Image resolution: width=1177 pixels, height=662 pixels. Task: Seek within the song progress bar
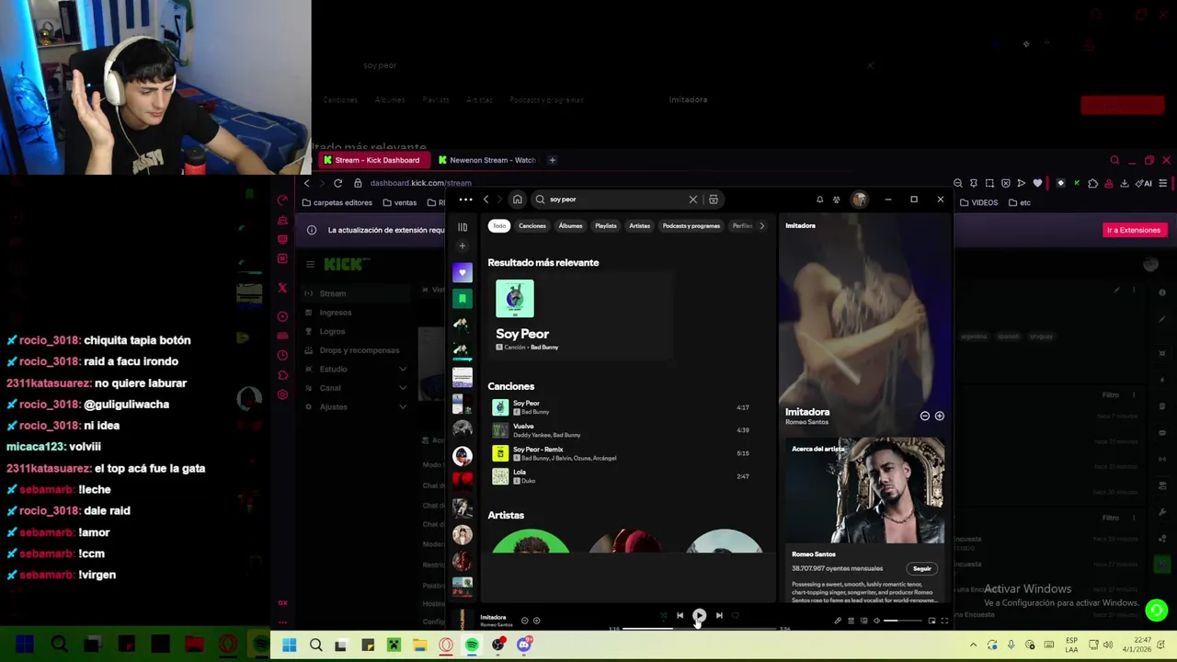click(700, 629)
